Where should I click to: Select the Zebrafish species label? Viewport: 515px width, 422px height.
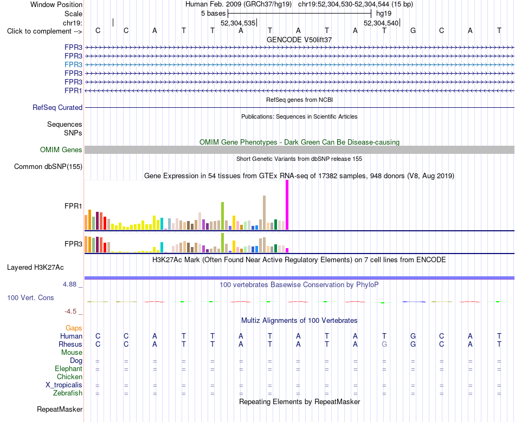68,393
